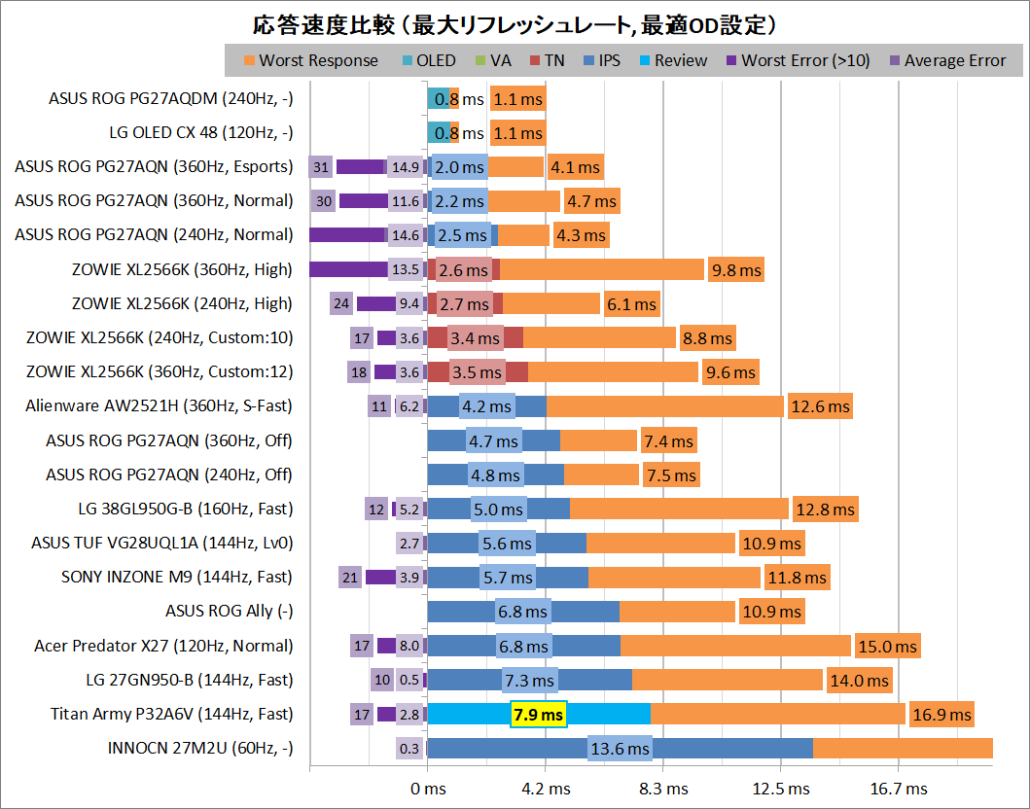Select the 'LG 38GL950G-B (160Hz, Fast)' label
Image resolution: width=1030 pixels, height=809 pixels.
point(185,509)
